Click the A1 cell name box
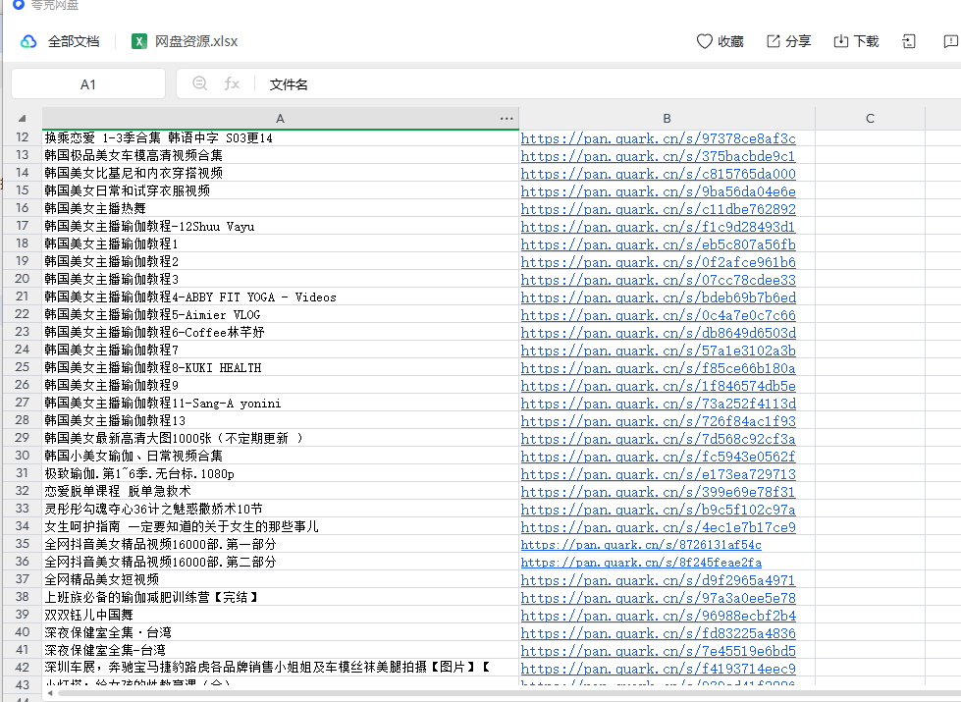961x702 pixels. pyautogui.click(x=88, y=84)
